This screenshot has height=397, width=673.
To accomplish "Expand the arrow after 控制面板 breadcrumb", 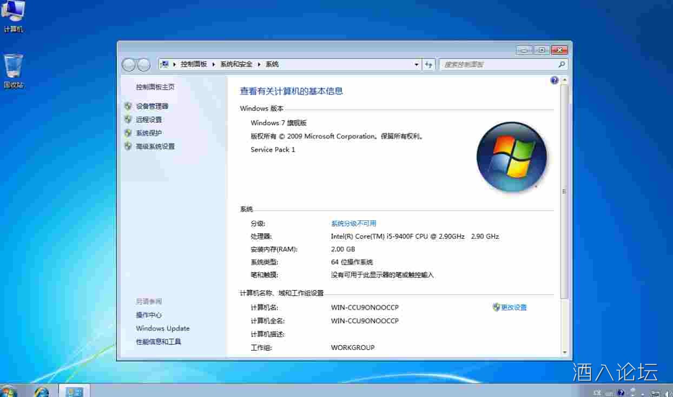I will coord(214,64).
